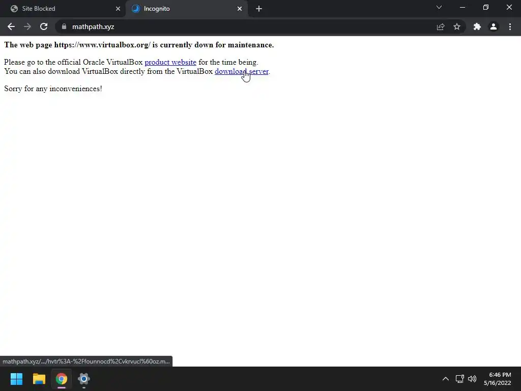Restore down the Chrome window
This screenshot has width=521, height=391.
pyautogui.click(x=486, y=7)
